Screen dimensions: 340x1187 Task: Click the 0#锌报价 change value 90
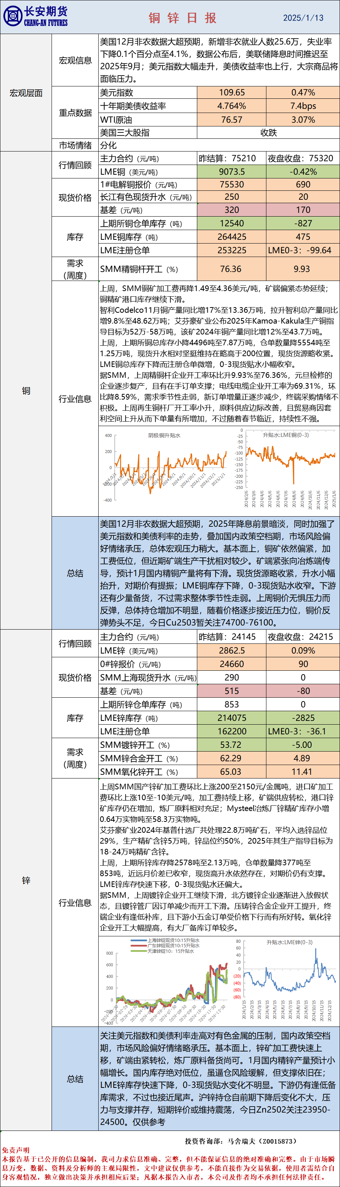tap(303, 664)
